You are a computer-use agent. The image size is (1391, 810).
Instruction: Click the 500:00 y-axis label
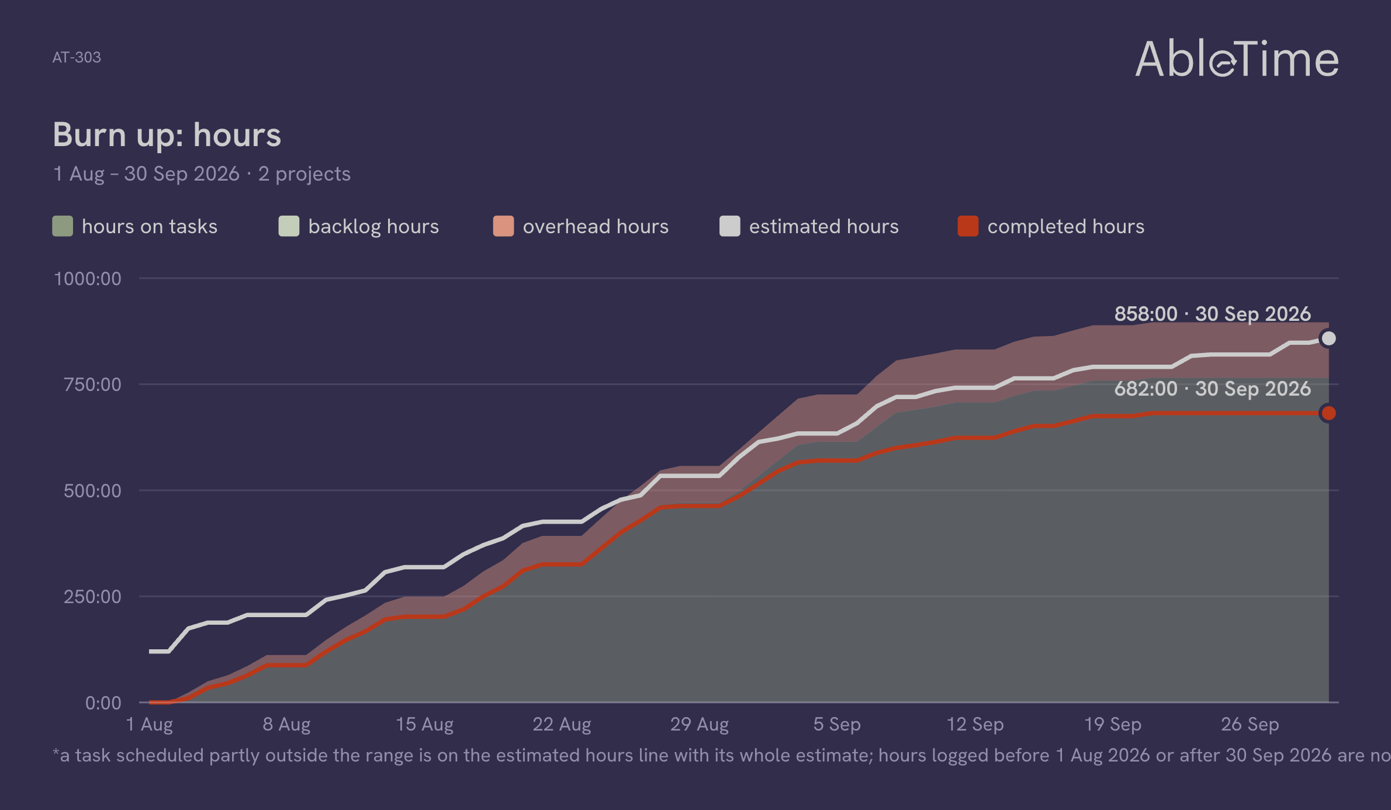pos(92,491)
